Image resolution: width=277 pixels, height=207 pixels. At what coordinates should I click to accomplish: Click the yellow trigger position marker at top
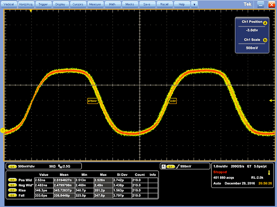[x=31, y=11]
